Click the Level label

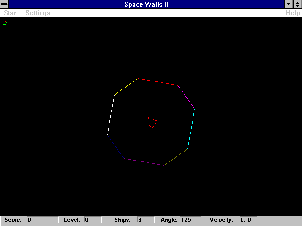pyautogui.click(x=72, y=220)
